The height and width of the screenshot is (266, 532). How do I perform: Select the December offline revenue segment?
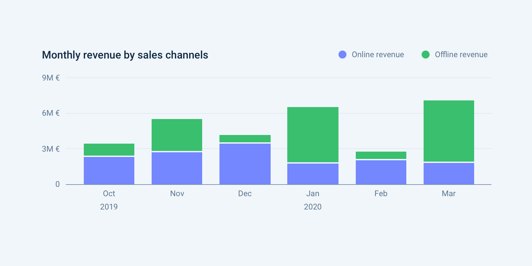coord(245,138)
